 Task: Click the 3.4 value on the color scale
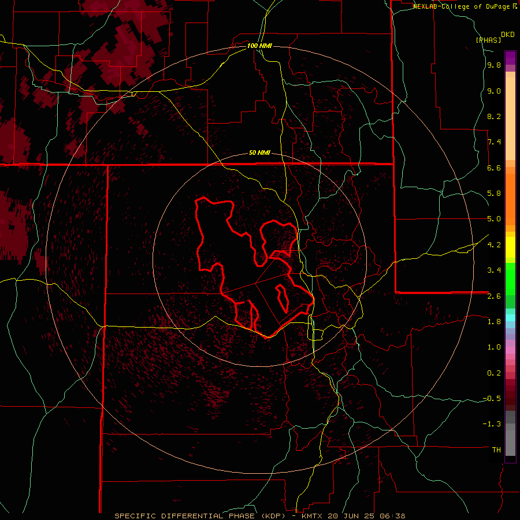(x=494, y=270)
